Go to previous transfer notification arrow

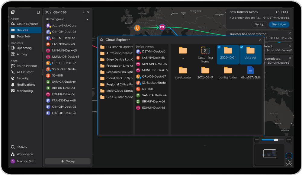tap(276, 12)
